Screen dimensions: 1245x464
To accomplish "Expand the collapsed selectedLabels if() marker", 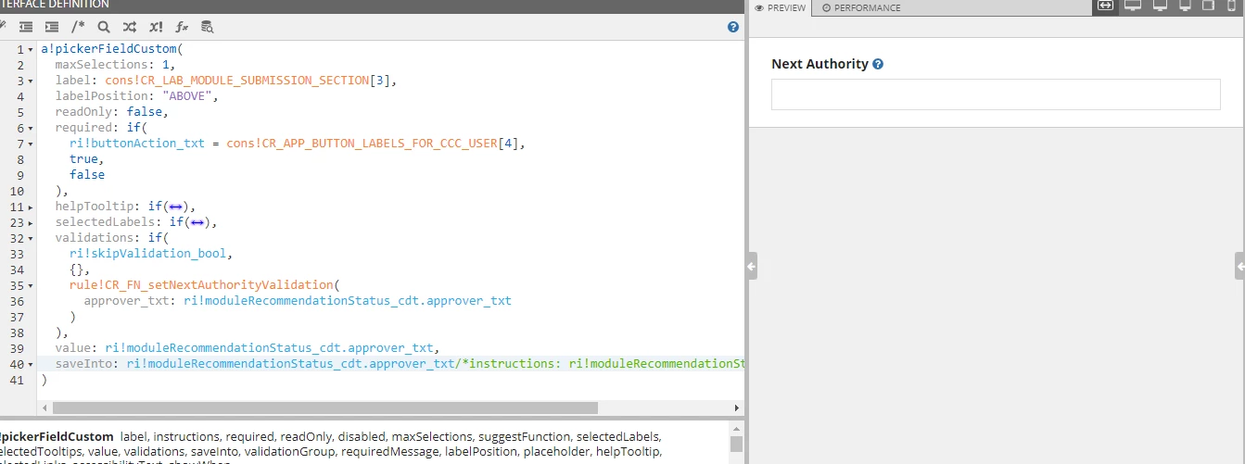I will 197,222.
